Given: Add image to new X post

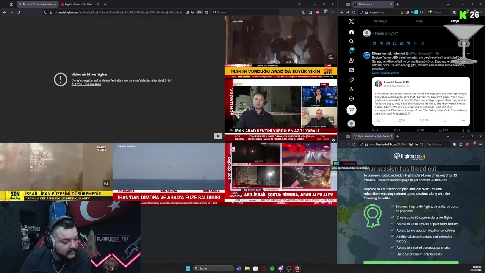Looking at the screenshot, I should [374, 44].
